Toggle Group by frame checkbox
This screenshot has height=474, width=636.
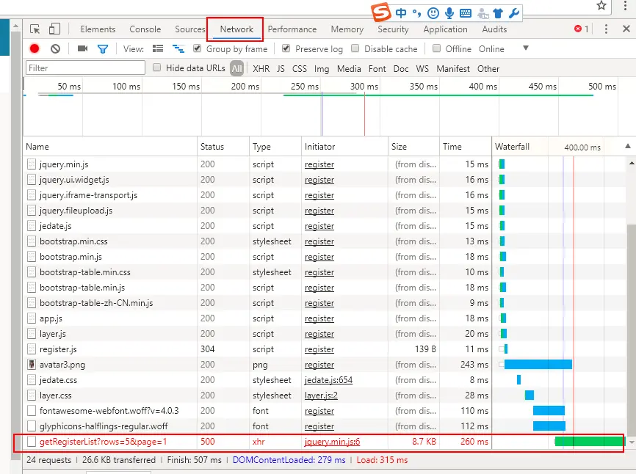point(197,48)
